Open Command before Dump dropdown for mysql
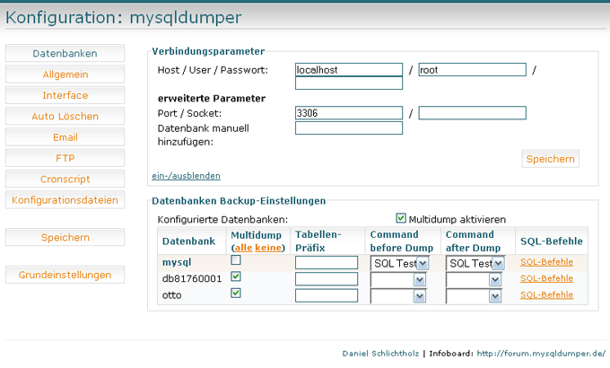Screen dimensions: 610x368 (x=399, y=263)
